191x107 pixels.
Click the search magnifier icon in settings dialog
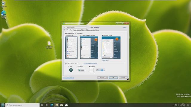coord(64,28)
